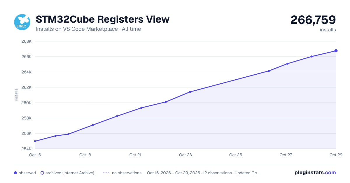Click the Oct 23 x-axis label
Screen dimensions: 350x183
185,155
